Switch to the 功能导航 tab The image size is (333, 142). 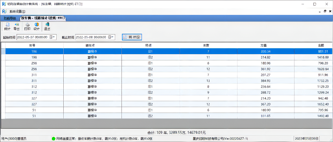(x=10, y=18)
